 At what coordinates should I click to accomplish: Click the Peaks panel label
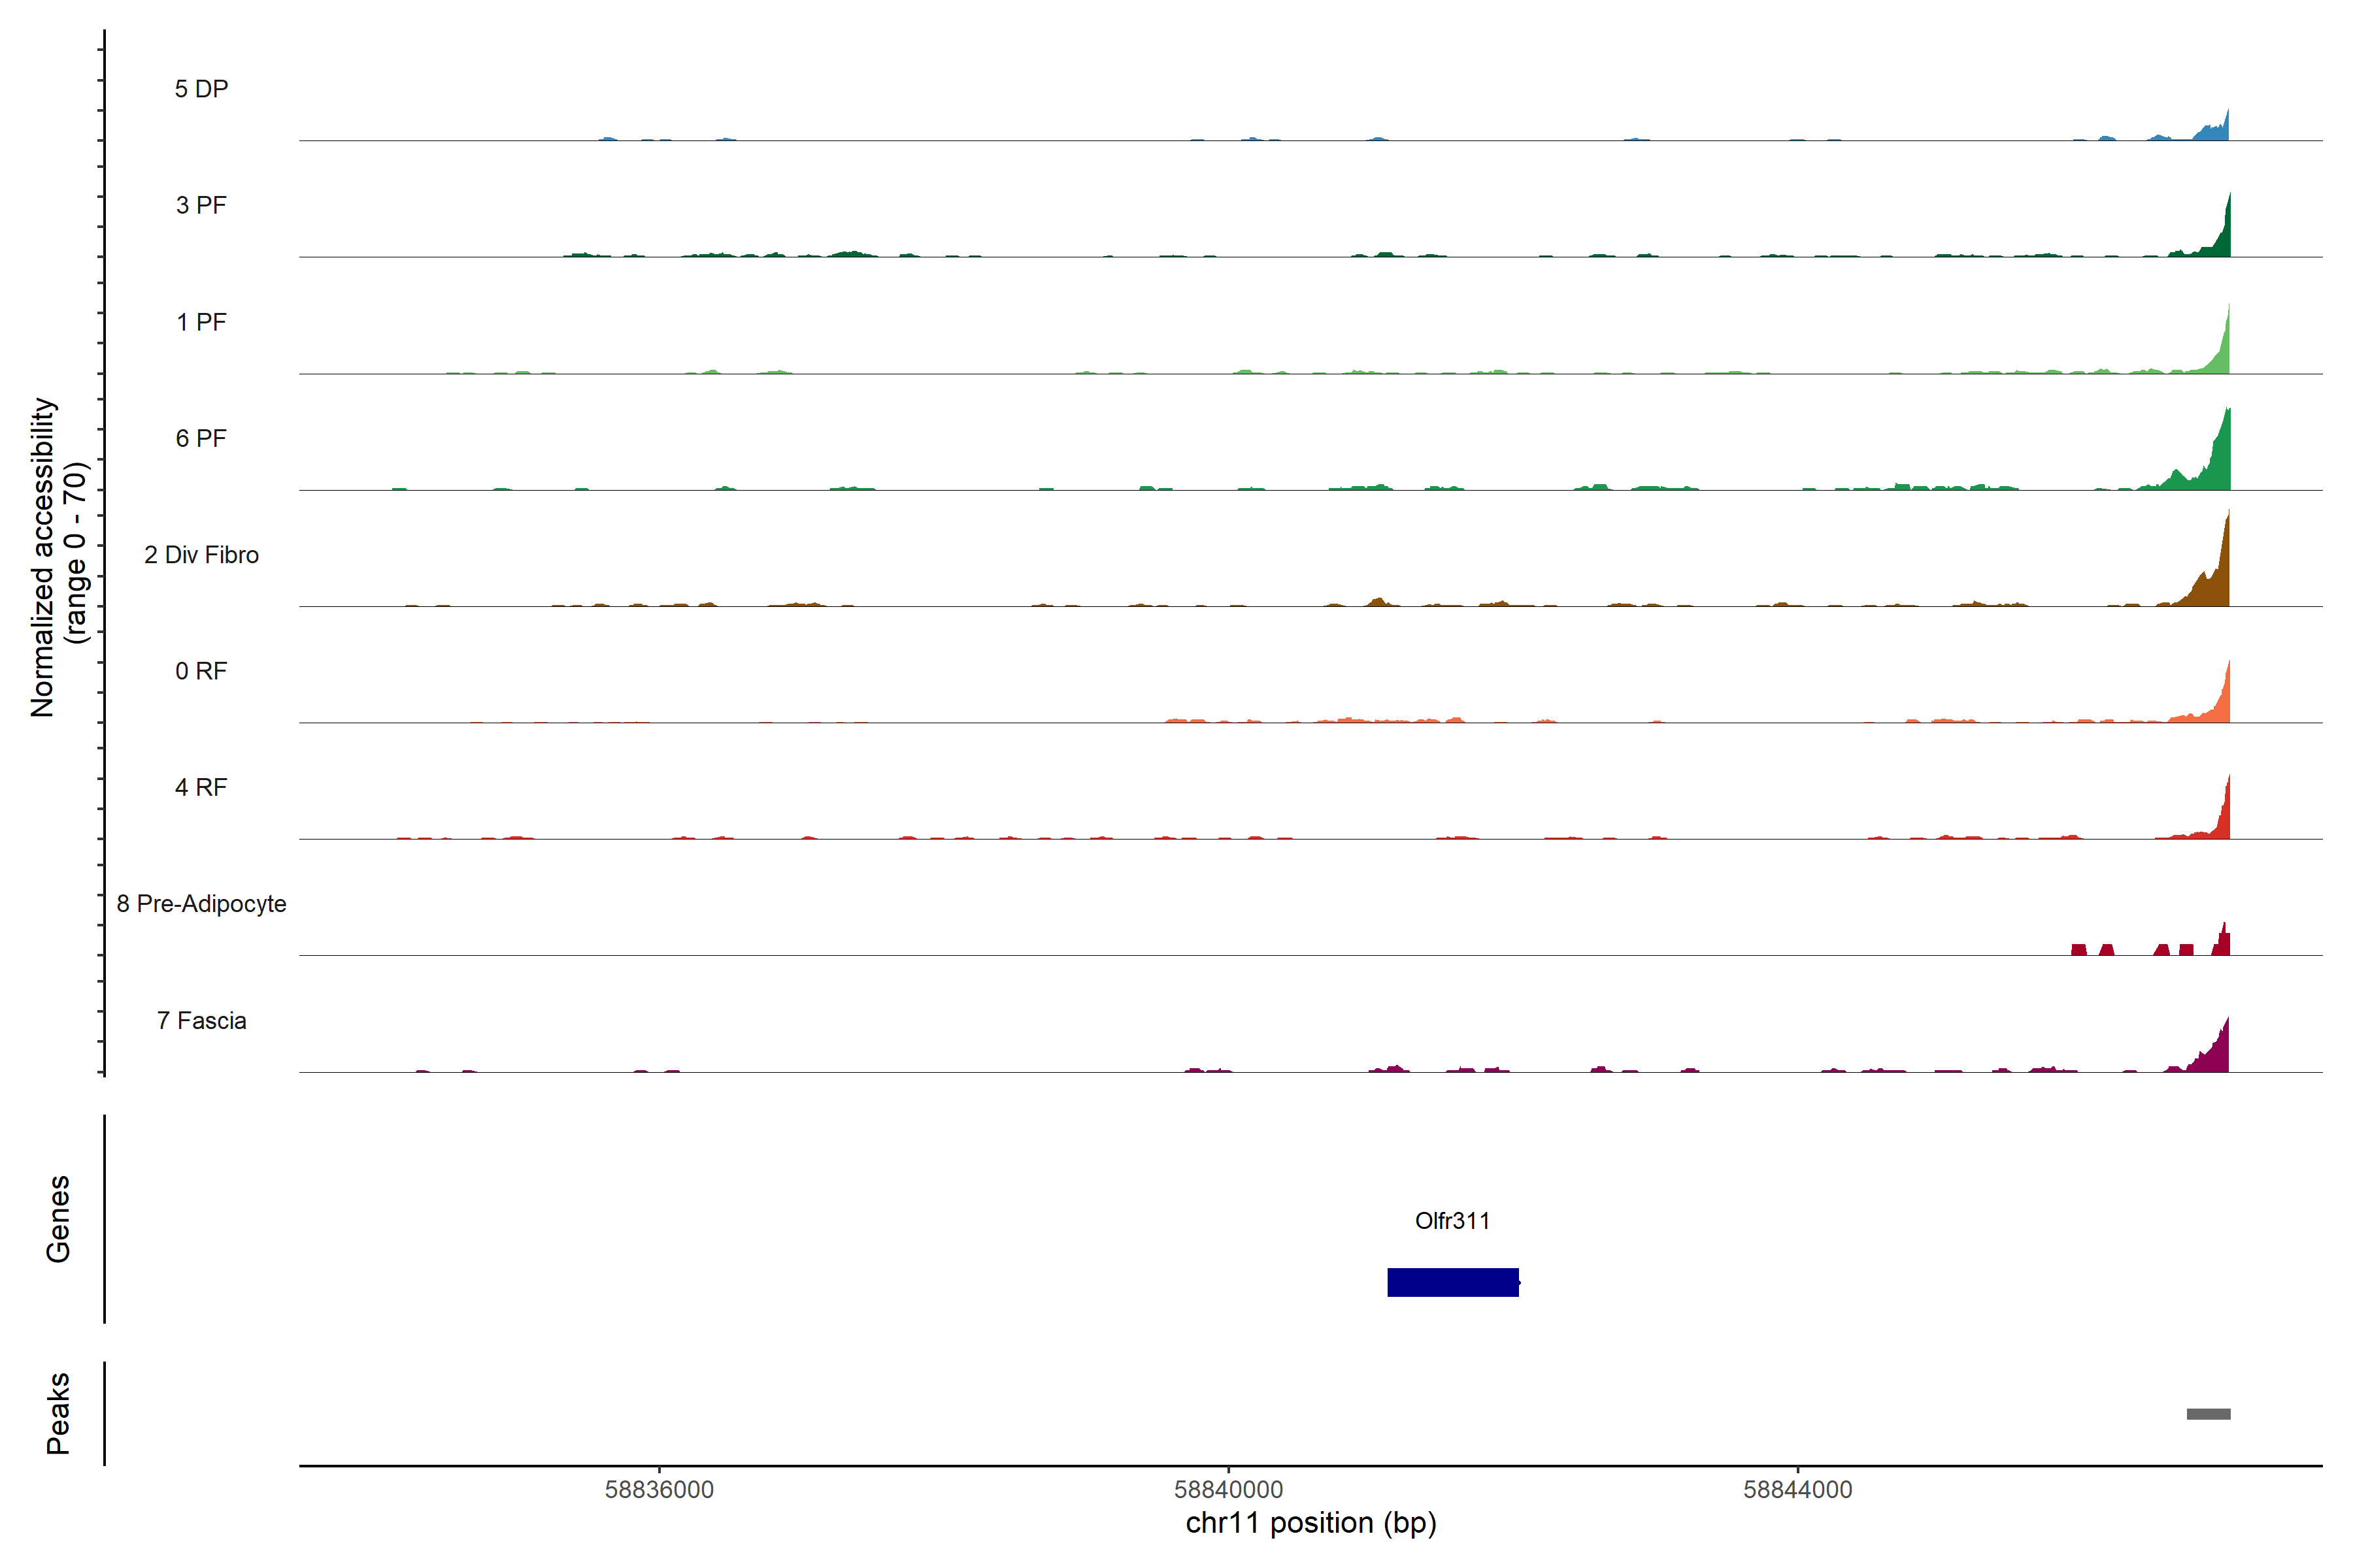[58, 1413]
